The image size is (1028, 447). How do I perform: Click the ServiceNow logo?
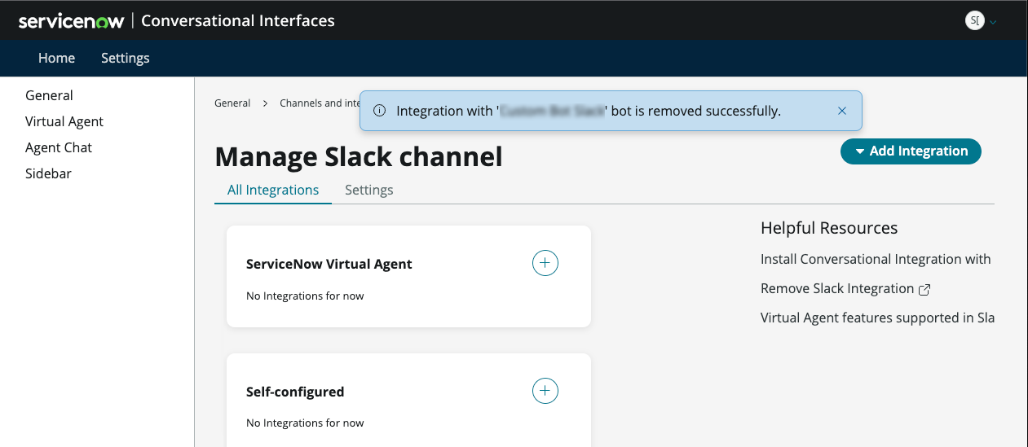[x=71, y=21]
